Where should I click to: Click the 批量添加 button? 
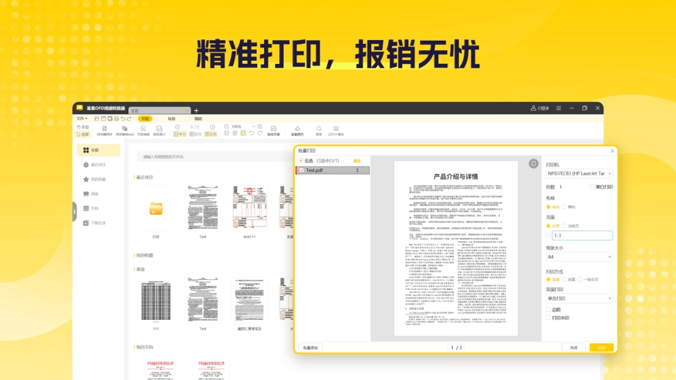pos(310,347)
